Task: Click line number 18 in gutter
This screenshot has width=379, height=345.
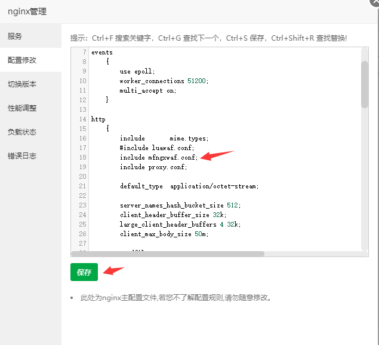Action: click(82, 157)
